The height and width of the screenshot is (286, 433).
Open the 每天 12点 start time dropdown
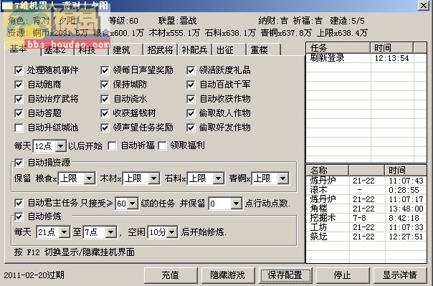tap(60, 146)
